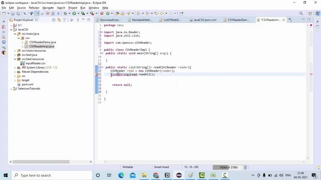
Task: Open the Navigate menu
Action: click(x=48, y=8)
